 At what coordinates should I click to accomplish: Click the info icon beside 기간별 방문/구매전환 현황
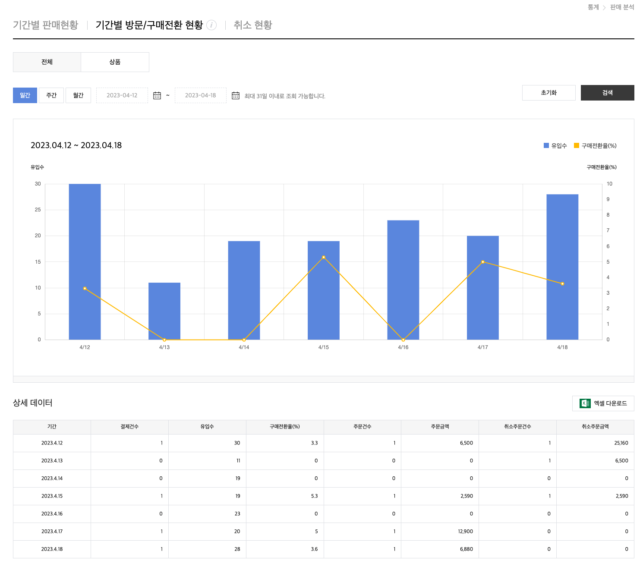tap(211, 25)
